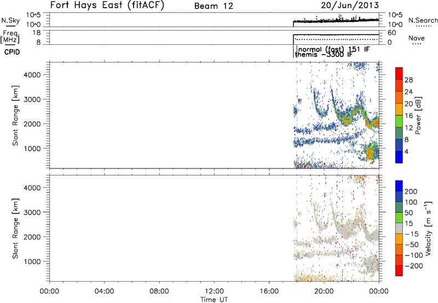Click '4000' on the power panel range axis
The image size is (438, 303).
32,75
